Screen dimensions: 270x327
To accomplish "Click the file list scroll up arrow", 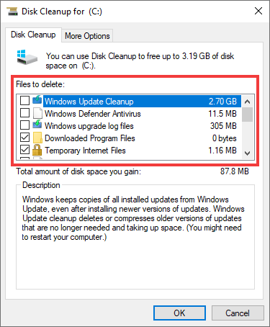I will click(x=248, y=102).
